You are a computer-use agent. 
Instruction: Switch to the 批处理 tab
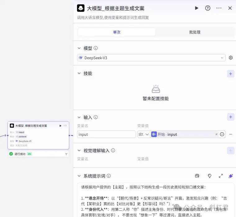click(x=195, y=32)
